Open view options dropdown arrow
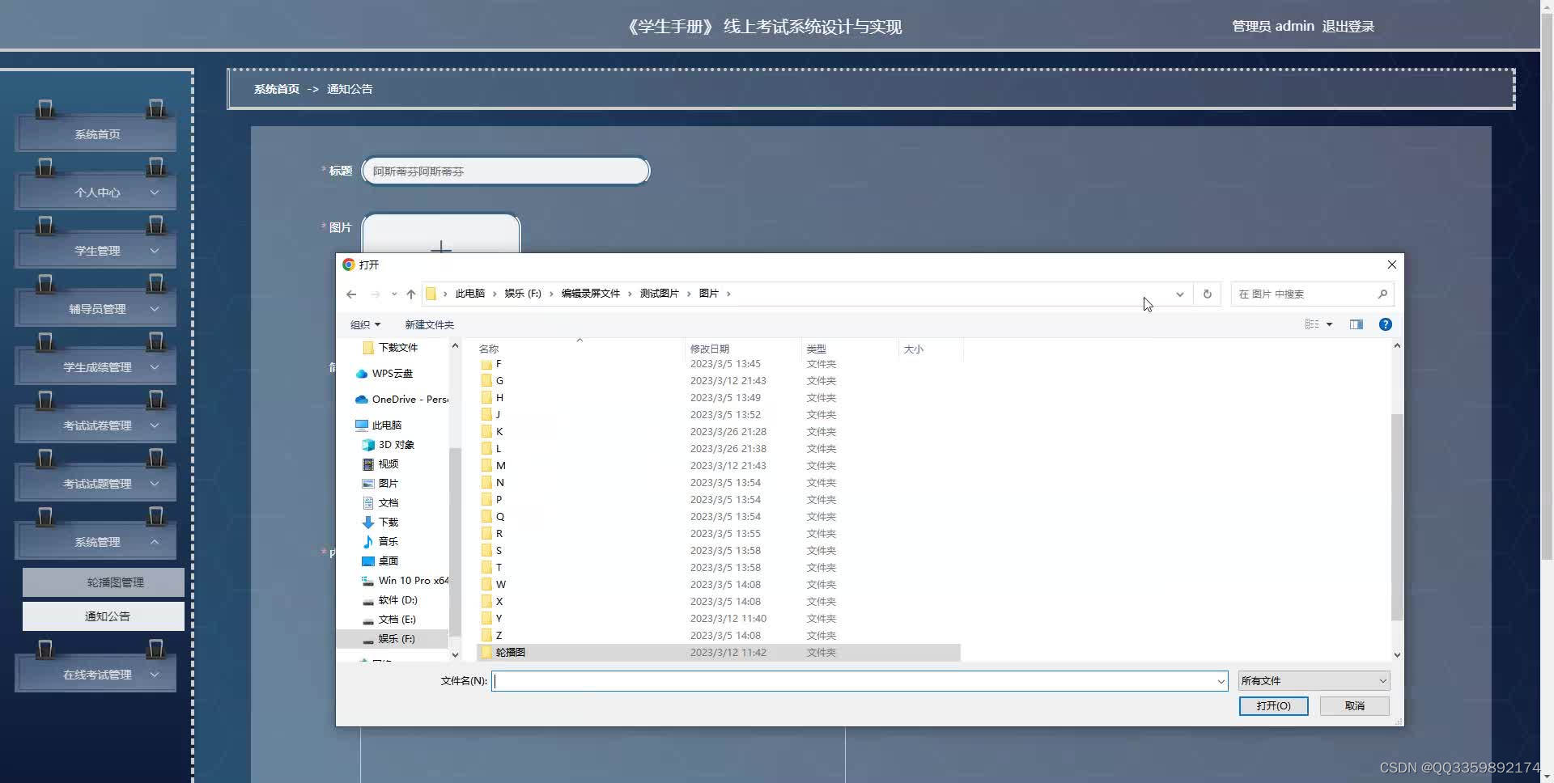The image size is (1554, 783). pos(1329,324)
